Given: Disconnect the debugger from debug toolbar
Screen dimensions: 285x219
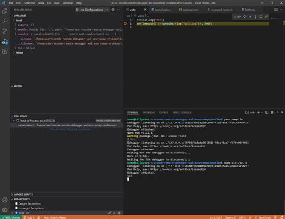Looking at the screenshot, I should pyautogui.click(x=266, y=17).
